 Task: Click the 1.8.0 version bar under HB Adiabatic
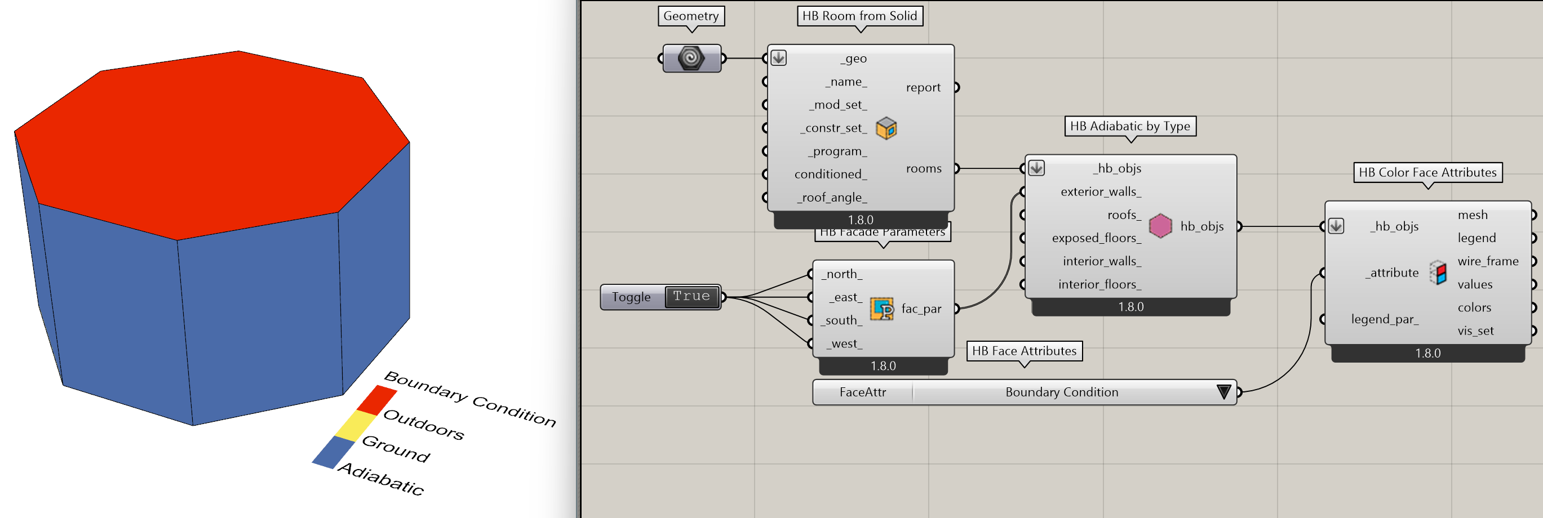pos(1130,307)
